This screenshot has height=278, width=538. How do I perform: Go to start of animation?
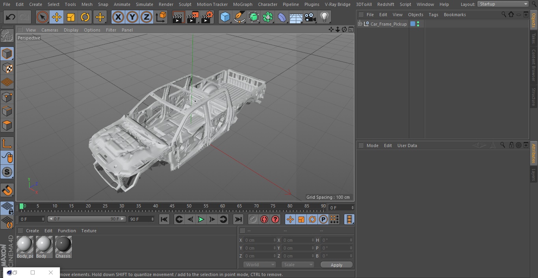(x=164, y=219)
